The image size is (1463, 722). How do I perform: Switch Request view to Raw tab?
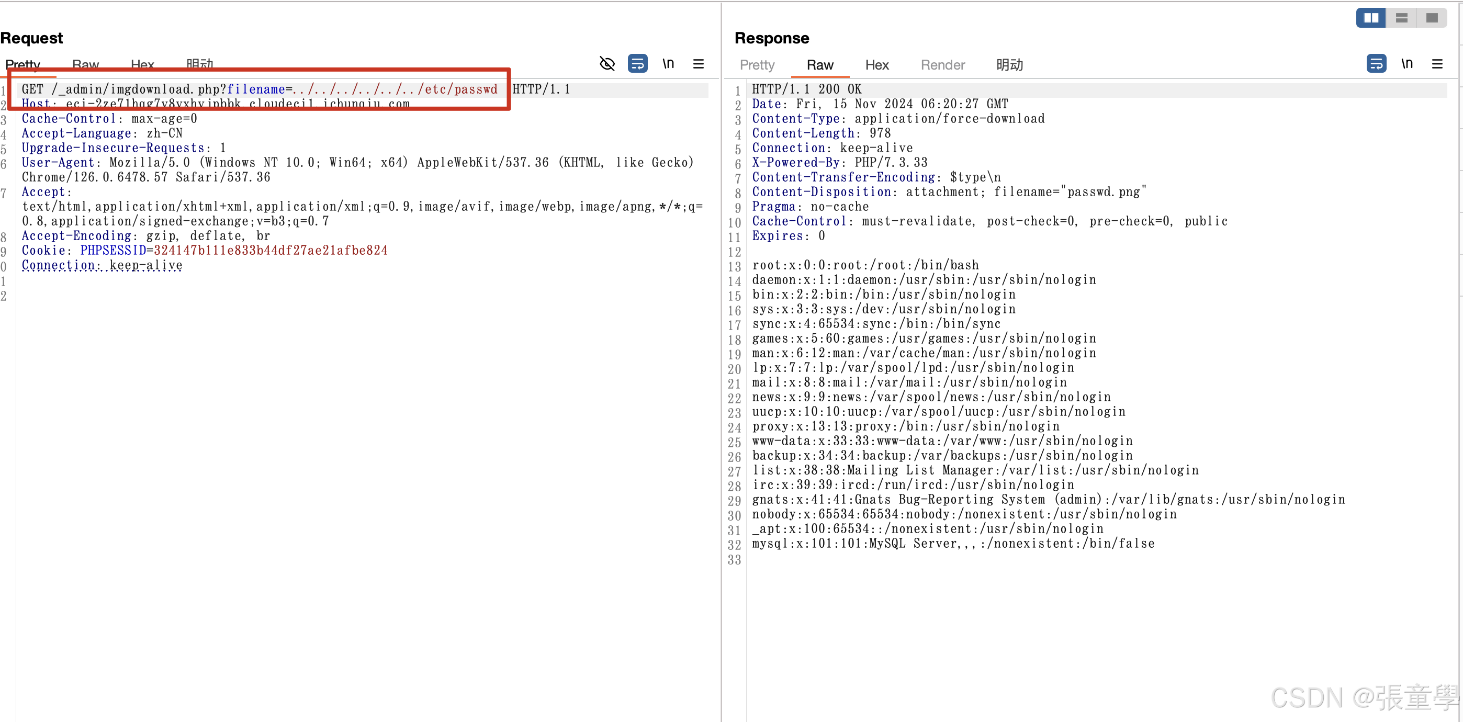[85, 64]
